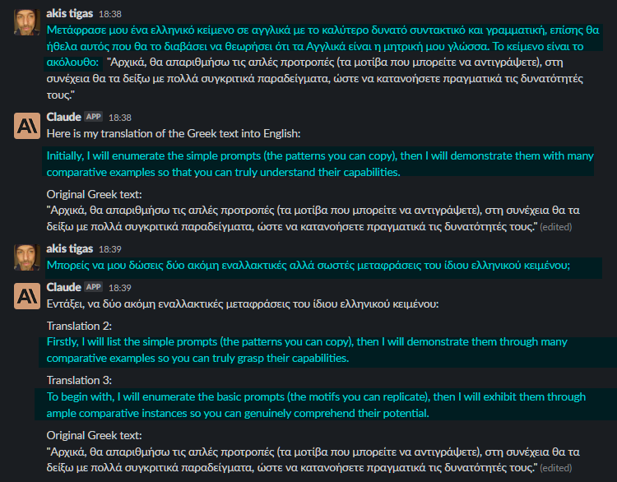Click the APP badge beside Claude at 18:39

click(93, 287)
